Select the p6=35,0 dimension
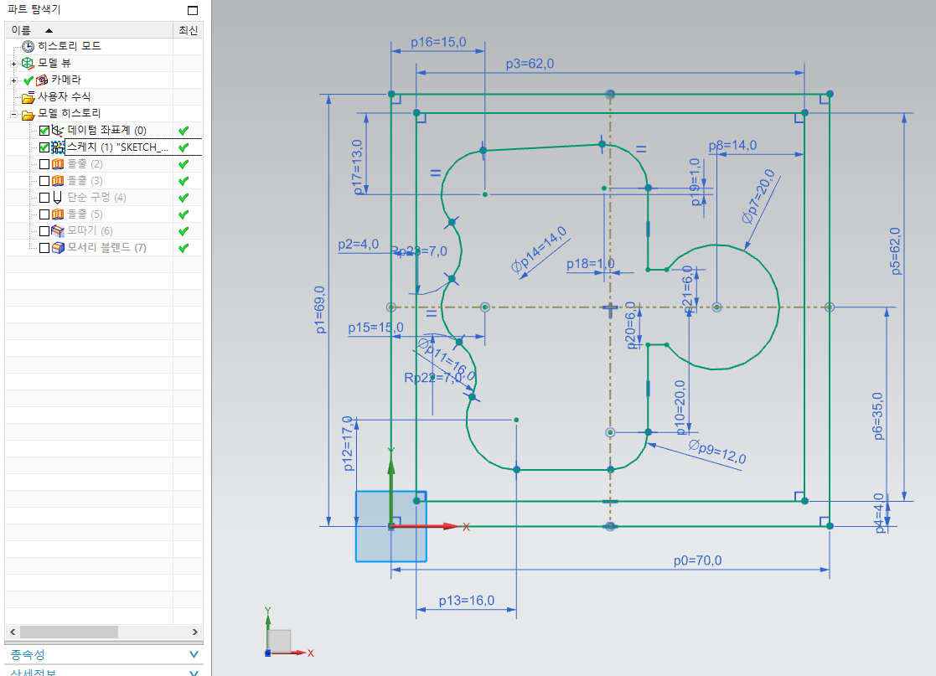 877,415
